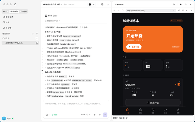Click the pin icon in preview title bar
The image size is (195, 122).
181,5
